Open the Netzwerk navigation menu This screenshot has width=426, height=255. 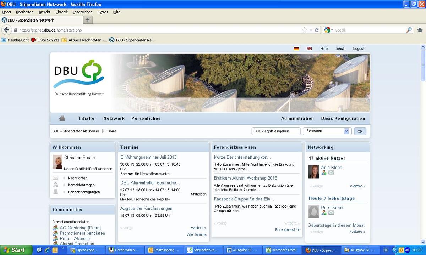click(x=114, y=118)
